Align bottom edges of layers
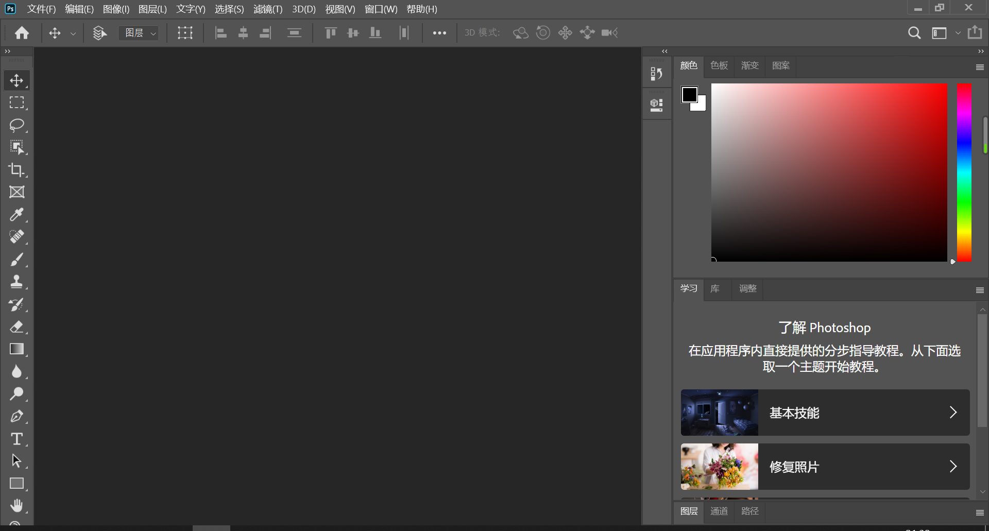989x531 pixels. click(x=376, y=33)
